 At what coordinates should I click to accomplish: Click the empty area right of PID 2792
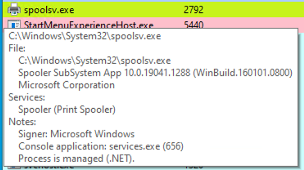[254, 9]
